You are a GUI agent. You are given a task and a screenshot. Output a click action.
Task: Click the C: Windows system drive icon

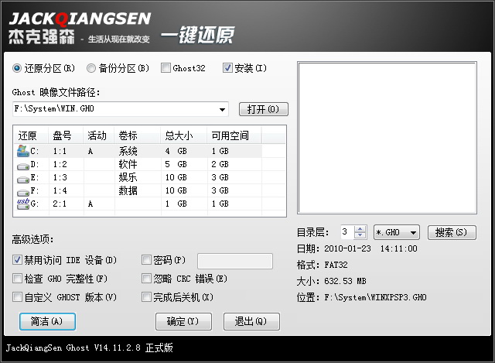22,151
